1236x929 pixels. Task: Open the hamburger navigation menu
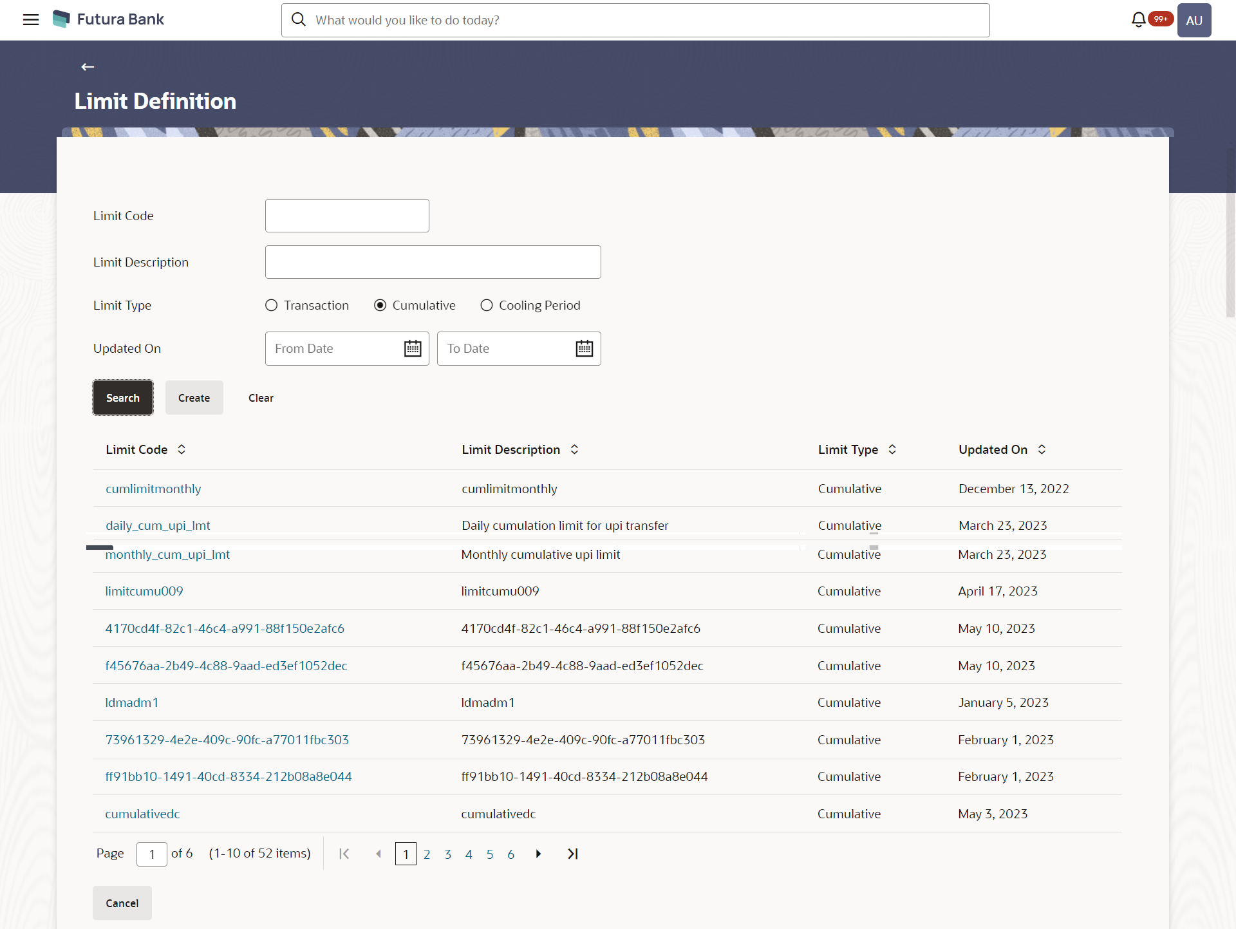coord(30,19)
